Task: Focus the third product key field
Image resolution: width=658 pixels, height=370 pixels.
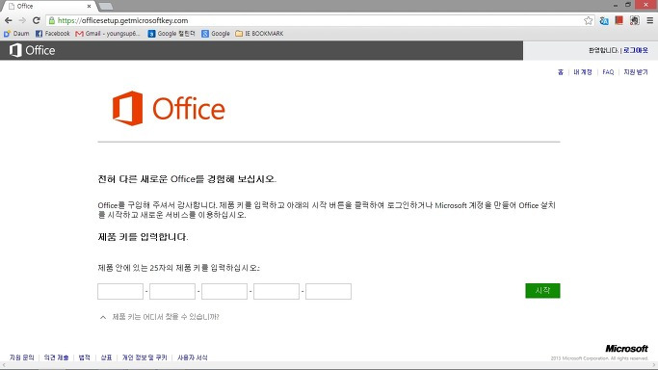Action: 224,292
